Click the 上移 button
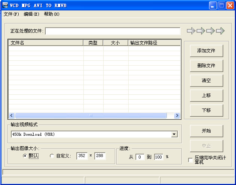Viewport: 236px width, 185px height. tap(206, 95)
